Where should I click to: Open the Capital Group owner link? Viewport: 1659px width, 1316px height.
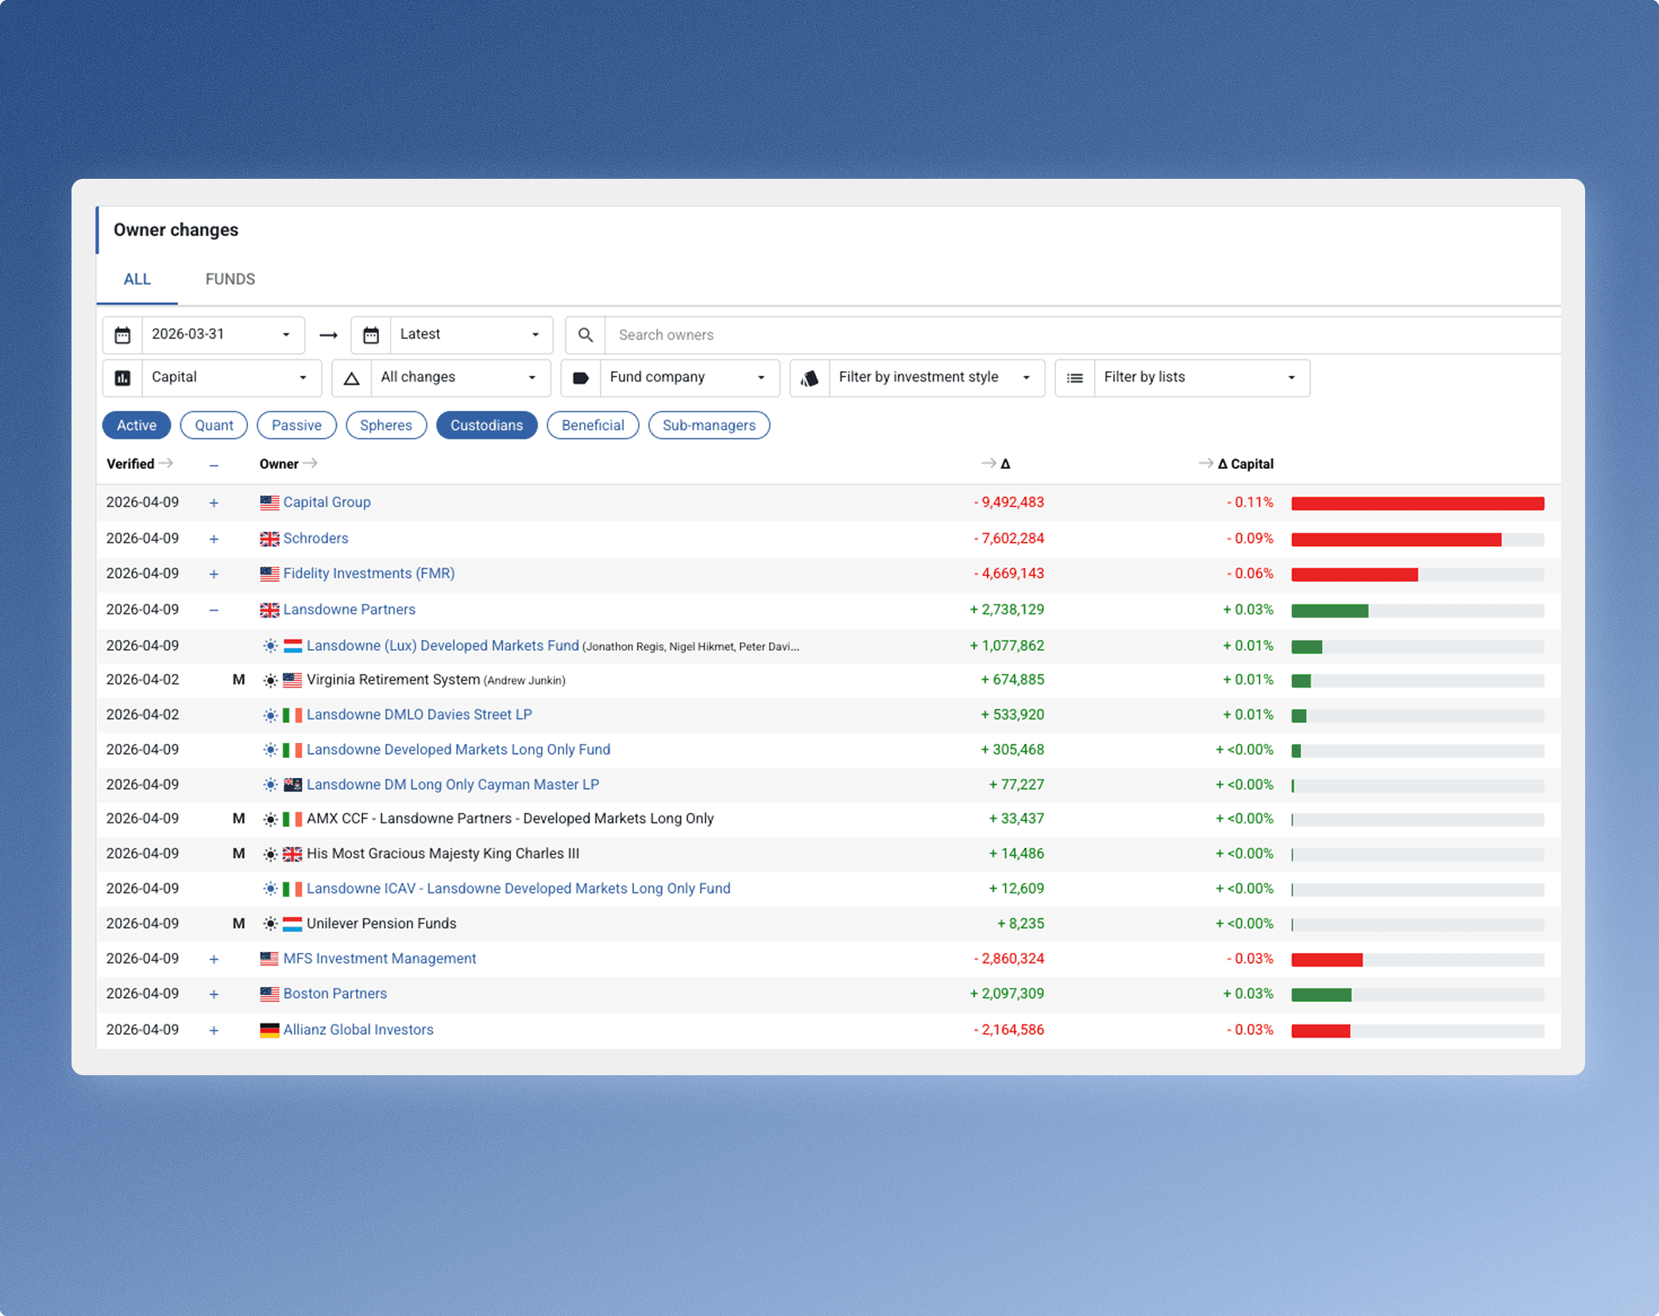click(x=327, y=502)
